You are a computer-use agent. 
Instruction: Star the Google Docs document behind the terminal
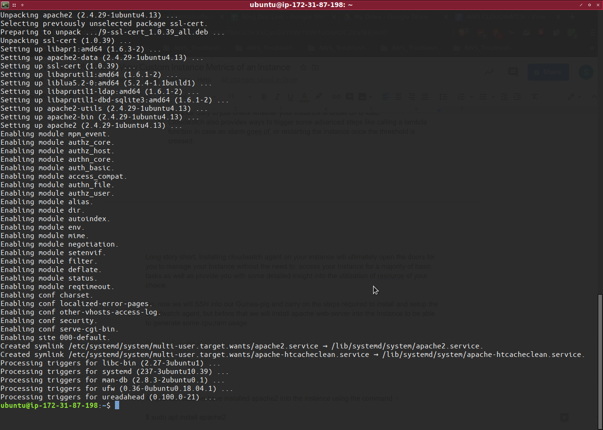(304, 67)
